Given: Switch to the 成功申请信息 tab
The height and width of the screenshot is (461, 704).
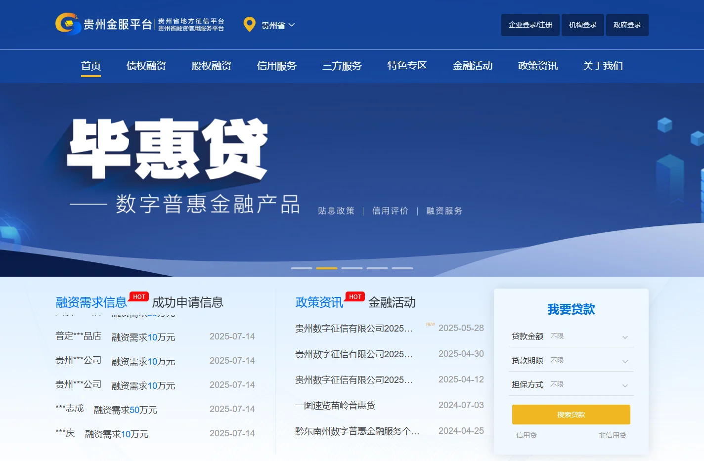Looking at the screenshot, I should point(188,302).
